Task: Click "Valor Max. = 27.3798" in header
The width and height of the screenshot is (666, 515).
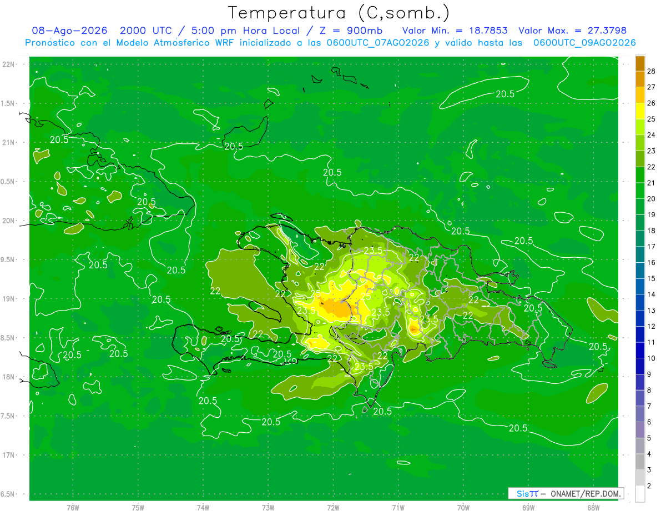Action: (x=572, y=31)
